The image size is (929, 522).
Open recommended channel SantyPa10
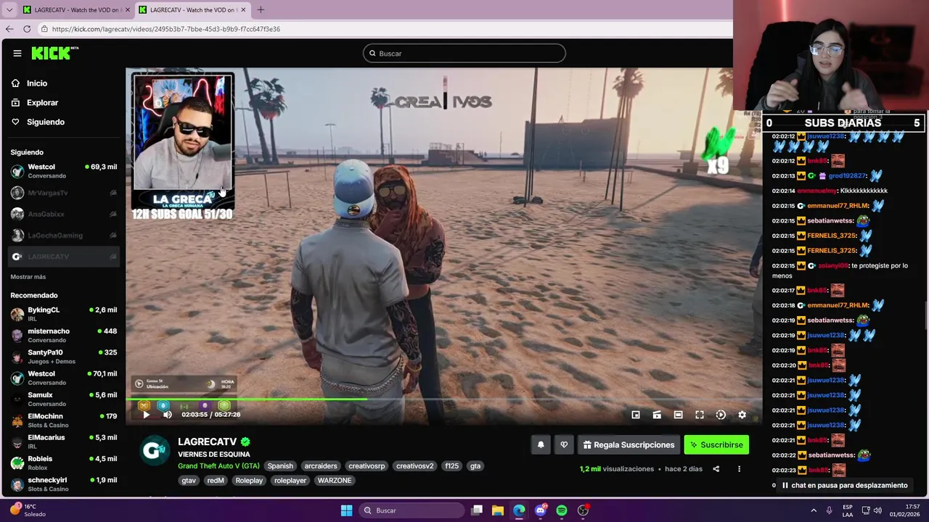pos(64,357)
